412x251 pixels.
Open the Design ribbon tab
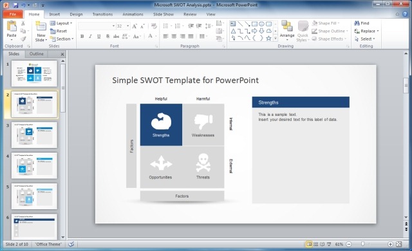(x=76, y=14)
